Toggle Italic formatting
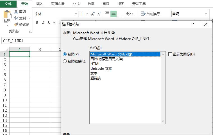Image resolution: width=213 pixels, height=135 pixels. click(x=43, y=22)
